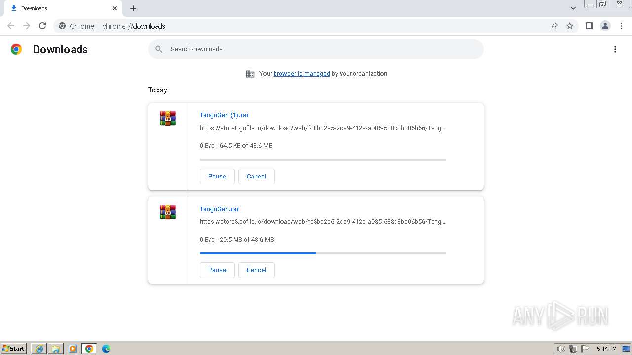Focus the Search downloads field
This screenshot has width=632, height=355.
[316, 49]
